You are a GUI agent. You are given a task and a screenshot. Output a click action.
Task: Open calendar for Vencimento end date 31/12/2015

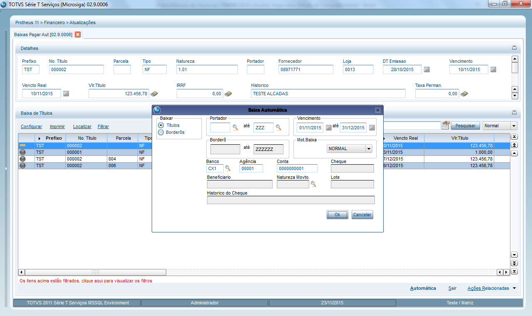[x=372, y=128]
